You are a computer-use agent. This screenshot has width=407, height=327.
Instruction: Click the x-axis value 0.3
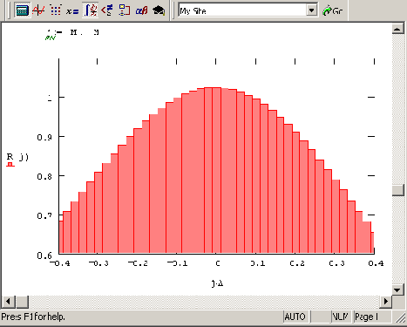pyautogui.click(x=336, y=263)
